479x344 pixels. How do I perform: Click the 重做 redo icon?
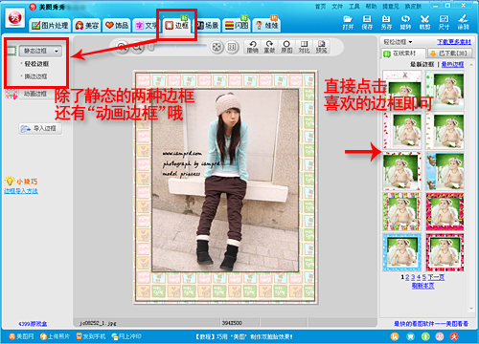click(269, 47)
